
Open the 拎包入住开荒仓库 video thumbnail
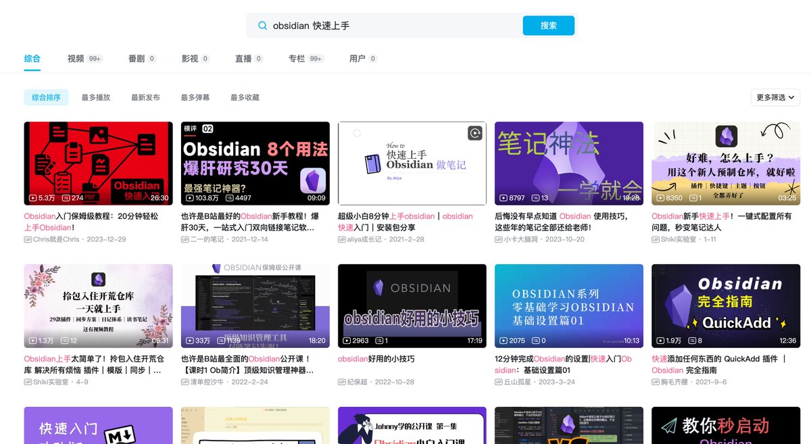click(x=98, y=305)
